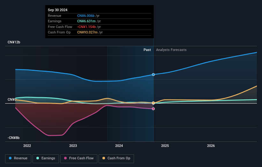The width and height of the screenshot is (262, 167).
Task: Click the 2022 x-axis label
Action: pos(27,146)
